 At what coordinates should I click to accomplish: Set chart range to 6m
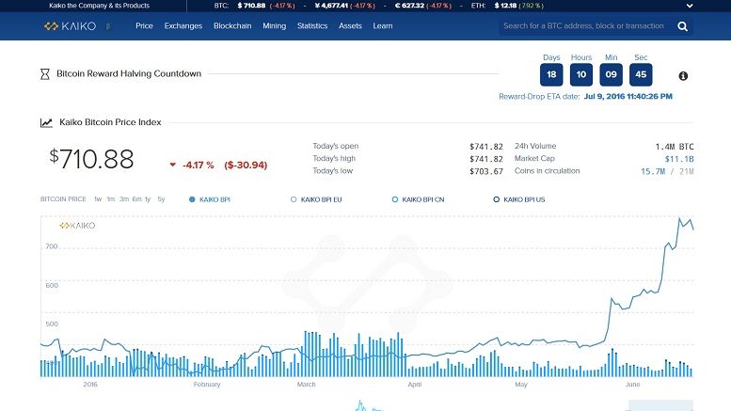point(136,199)
